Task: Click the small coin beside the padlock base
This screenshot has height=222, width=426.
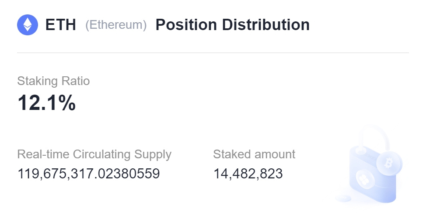Action: click(x=344, y=198)
